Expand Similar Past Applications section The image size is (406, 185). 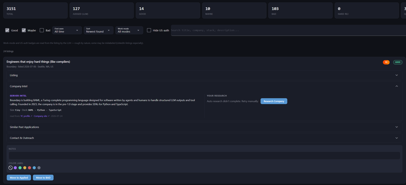(204, 127)
